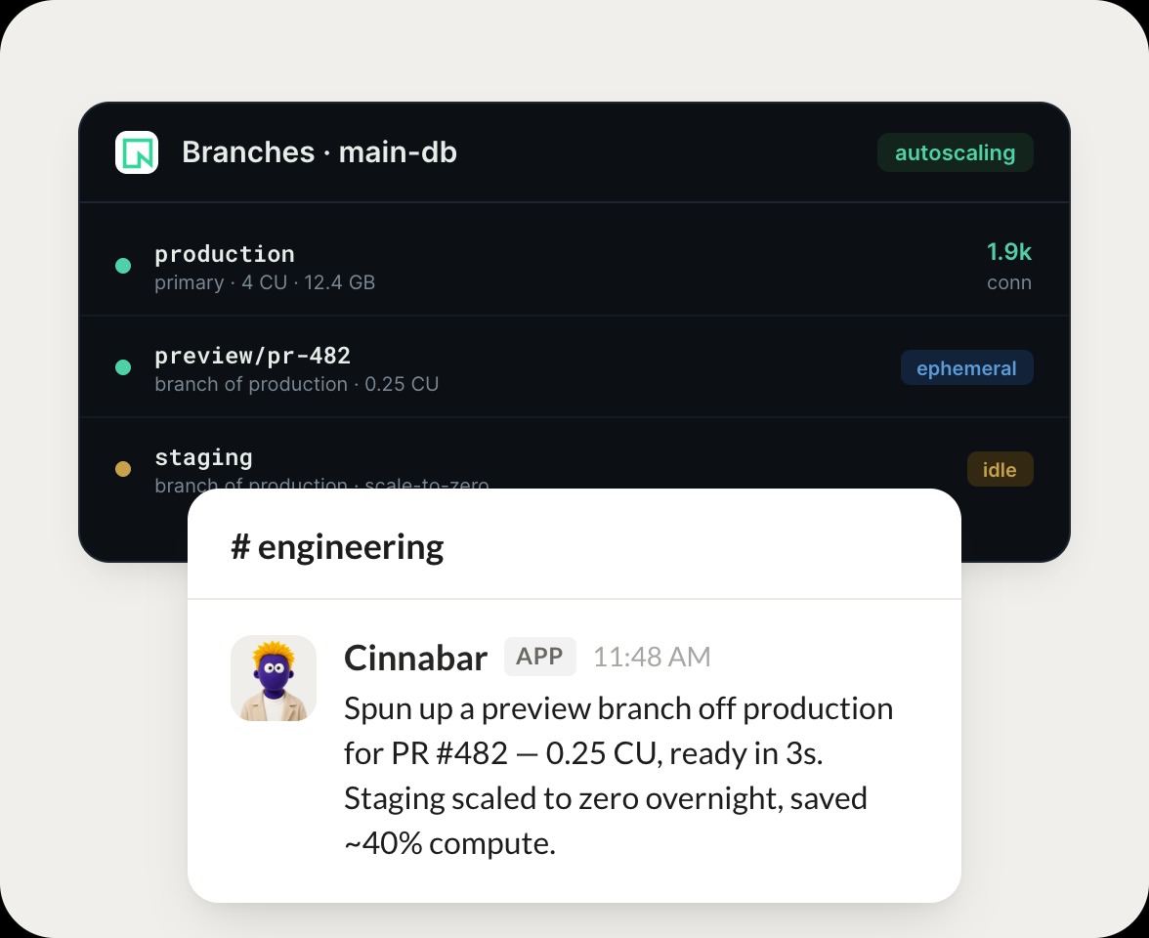Click the green Neon logo icon

click(x=137, y=152)
